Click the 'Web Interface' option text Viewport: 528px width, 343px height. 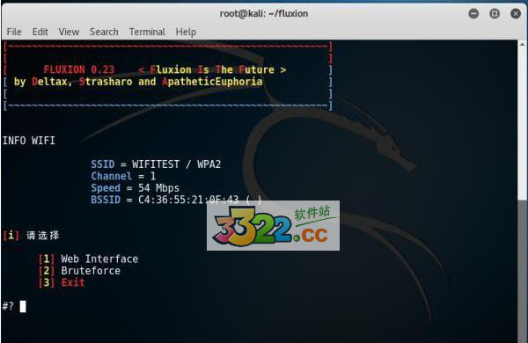99,259
